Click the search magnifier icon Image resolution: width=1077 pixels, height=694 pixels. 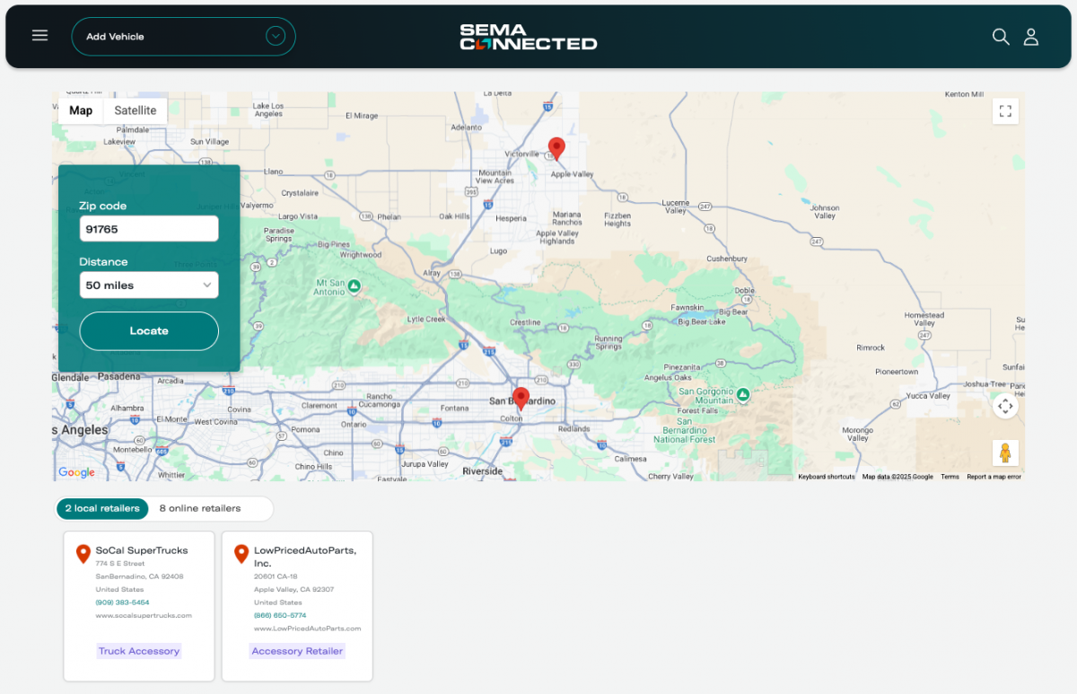click(x=1000, y=37)
